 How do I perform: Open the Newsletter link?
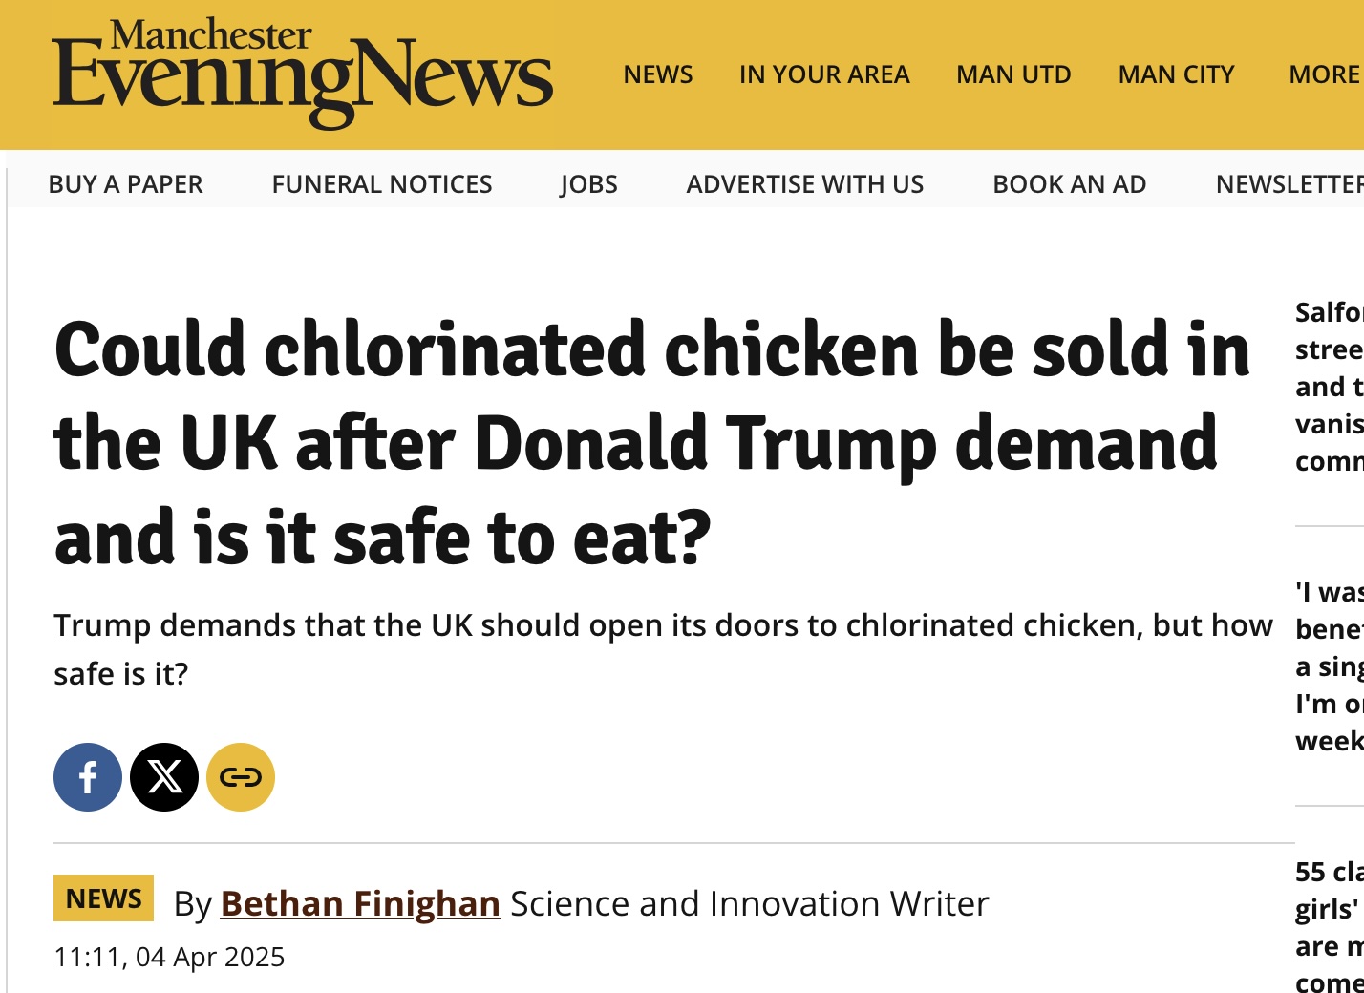[x=1288, y=184]
